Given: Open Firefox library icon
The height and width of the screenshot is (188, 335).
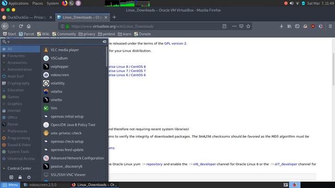Looking at the screenshot, I should point(289,26).
